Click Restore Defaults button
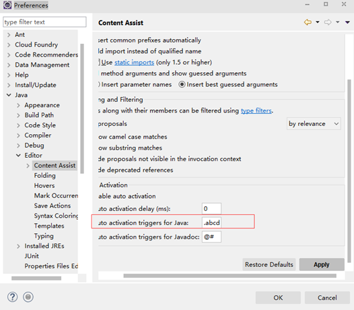This screenshot has height=310, width=354. [269, 265]
